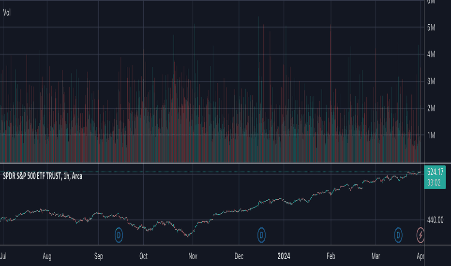Click the Feb label on time axis
Screen dimensions: 451x266
pos(331,256)
